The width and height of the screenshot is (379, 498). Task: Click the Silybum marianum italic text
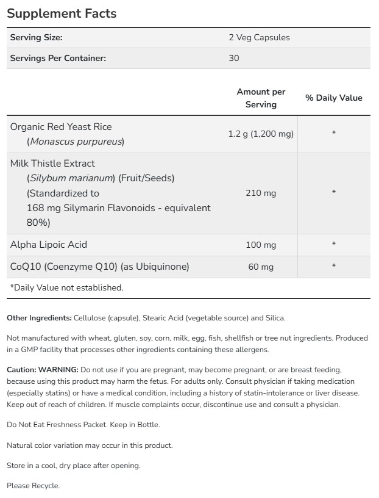click(x=72, y=178)
